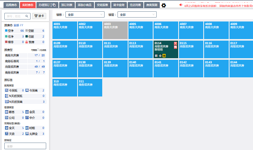Select room 310 card
253x150 pixels.
coord(65,88)
